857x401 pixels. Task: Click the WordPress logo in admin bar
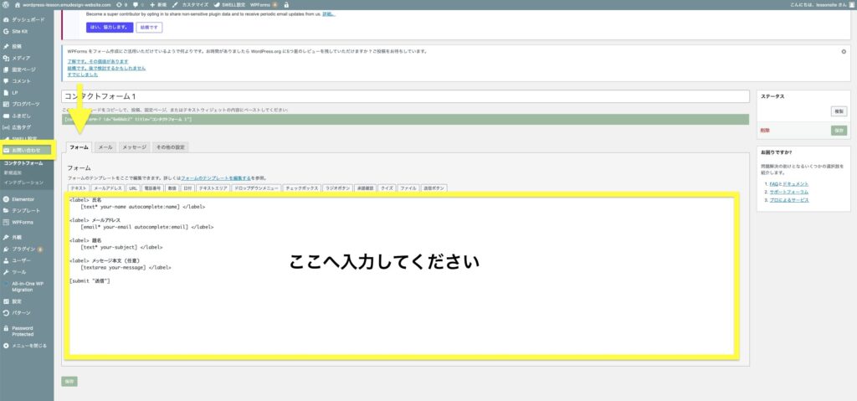click(x=6, y=4)
